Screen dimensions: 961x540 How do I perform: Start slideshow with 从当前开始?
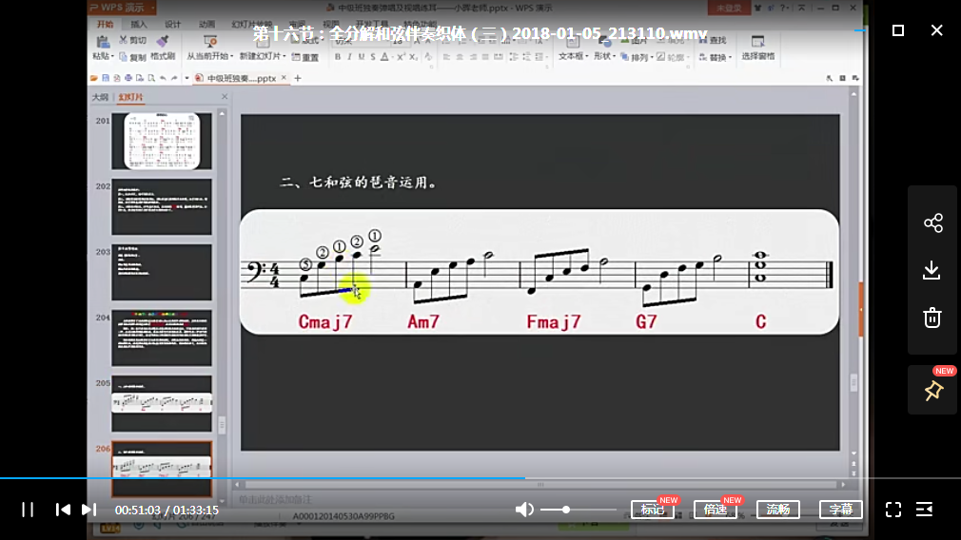[x=209, y=48]
